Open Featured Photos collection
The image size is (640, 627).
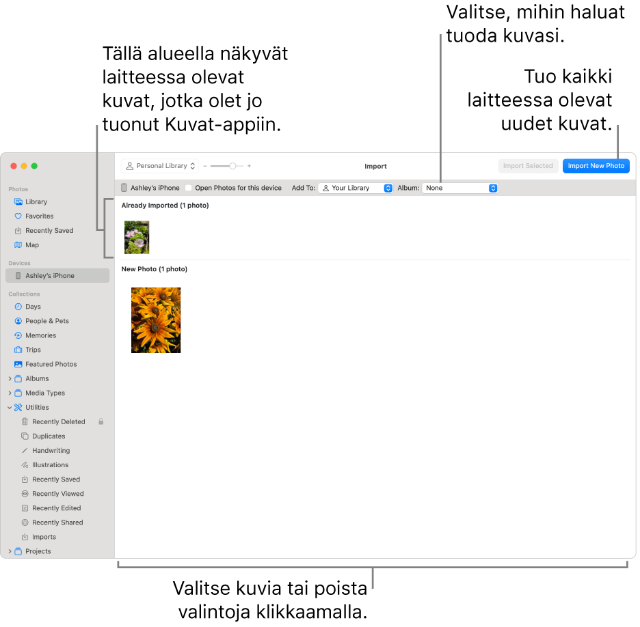click(x=57, y=365)
